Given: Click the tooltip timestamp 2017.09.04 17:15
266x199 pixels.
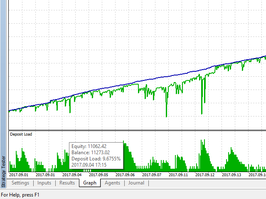Looking at the screenshot, I should [89, 165].
